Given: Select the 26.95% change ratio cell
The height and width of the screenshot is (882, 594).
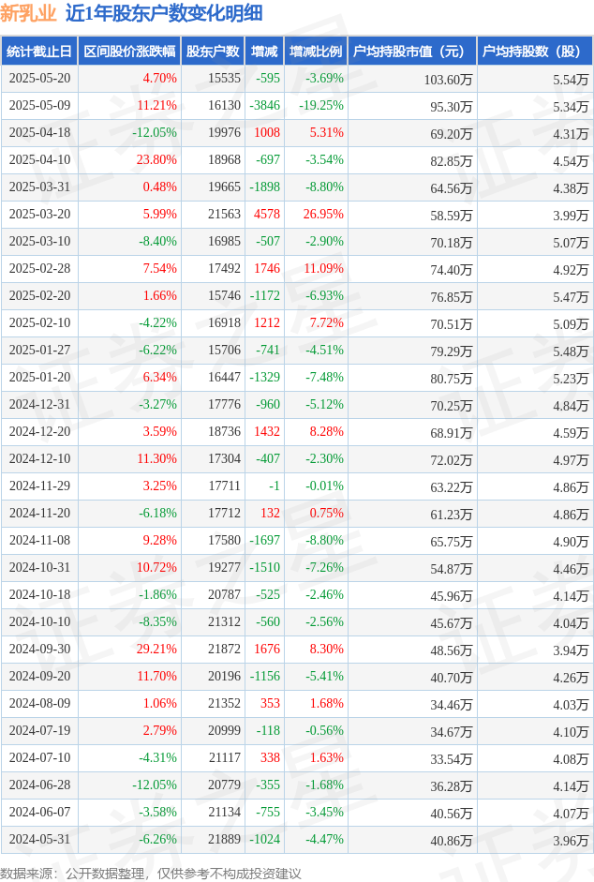Looking at the screenshot, I should coord(323,215).
